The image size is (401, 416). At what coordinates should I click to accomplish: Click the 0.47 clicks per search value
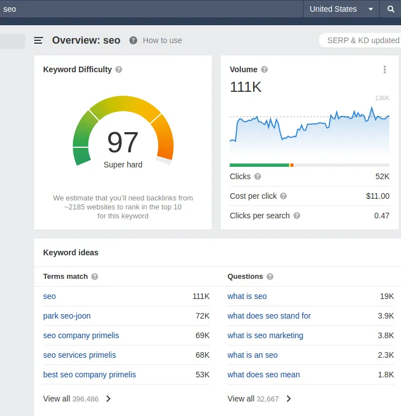381,216
